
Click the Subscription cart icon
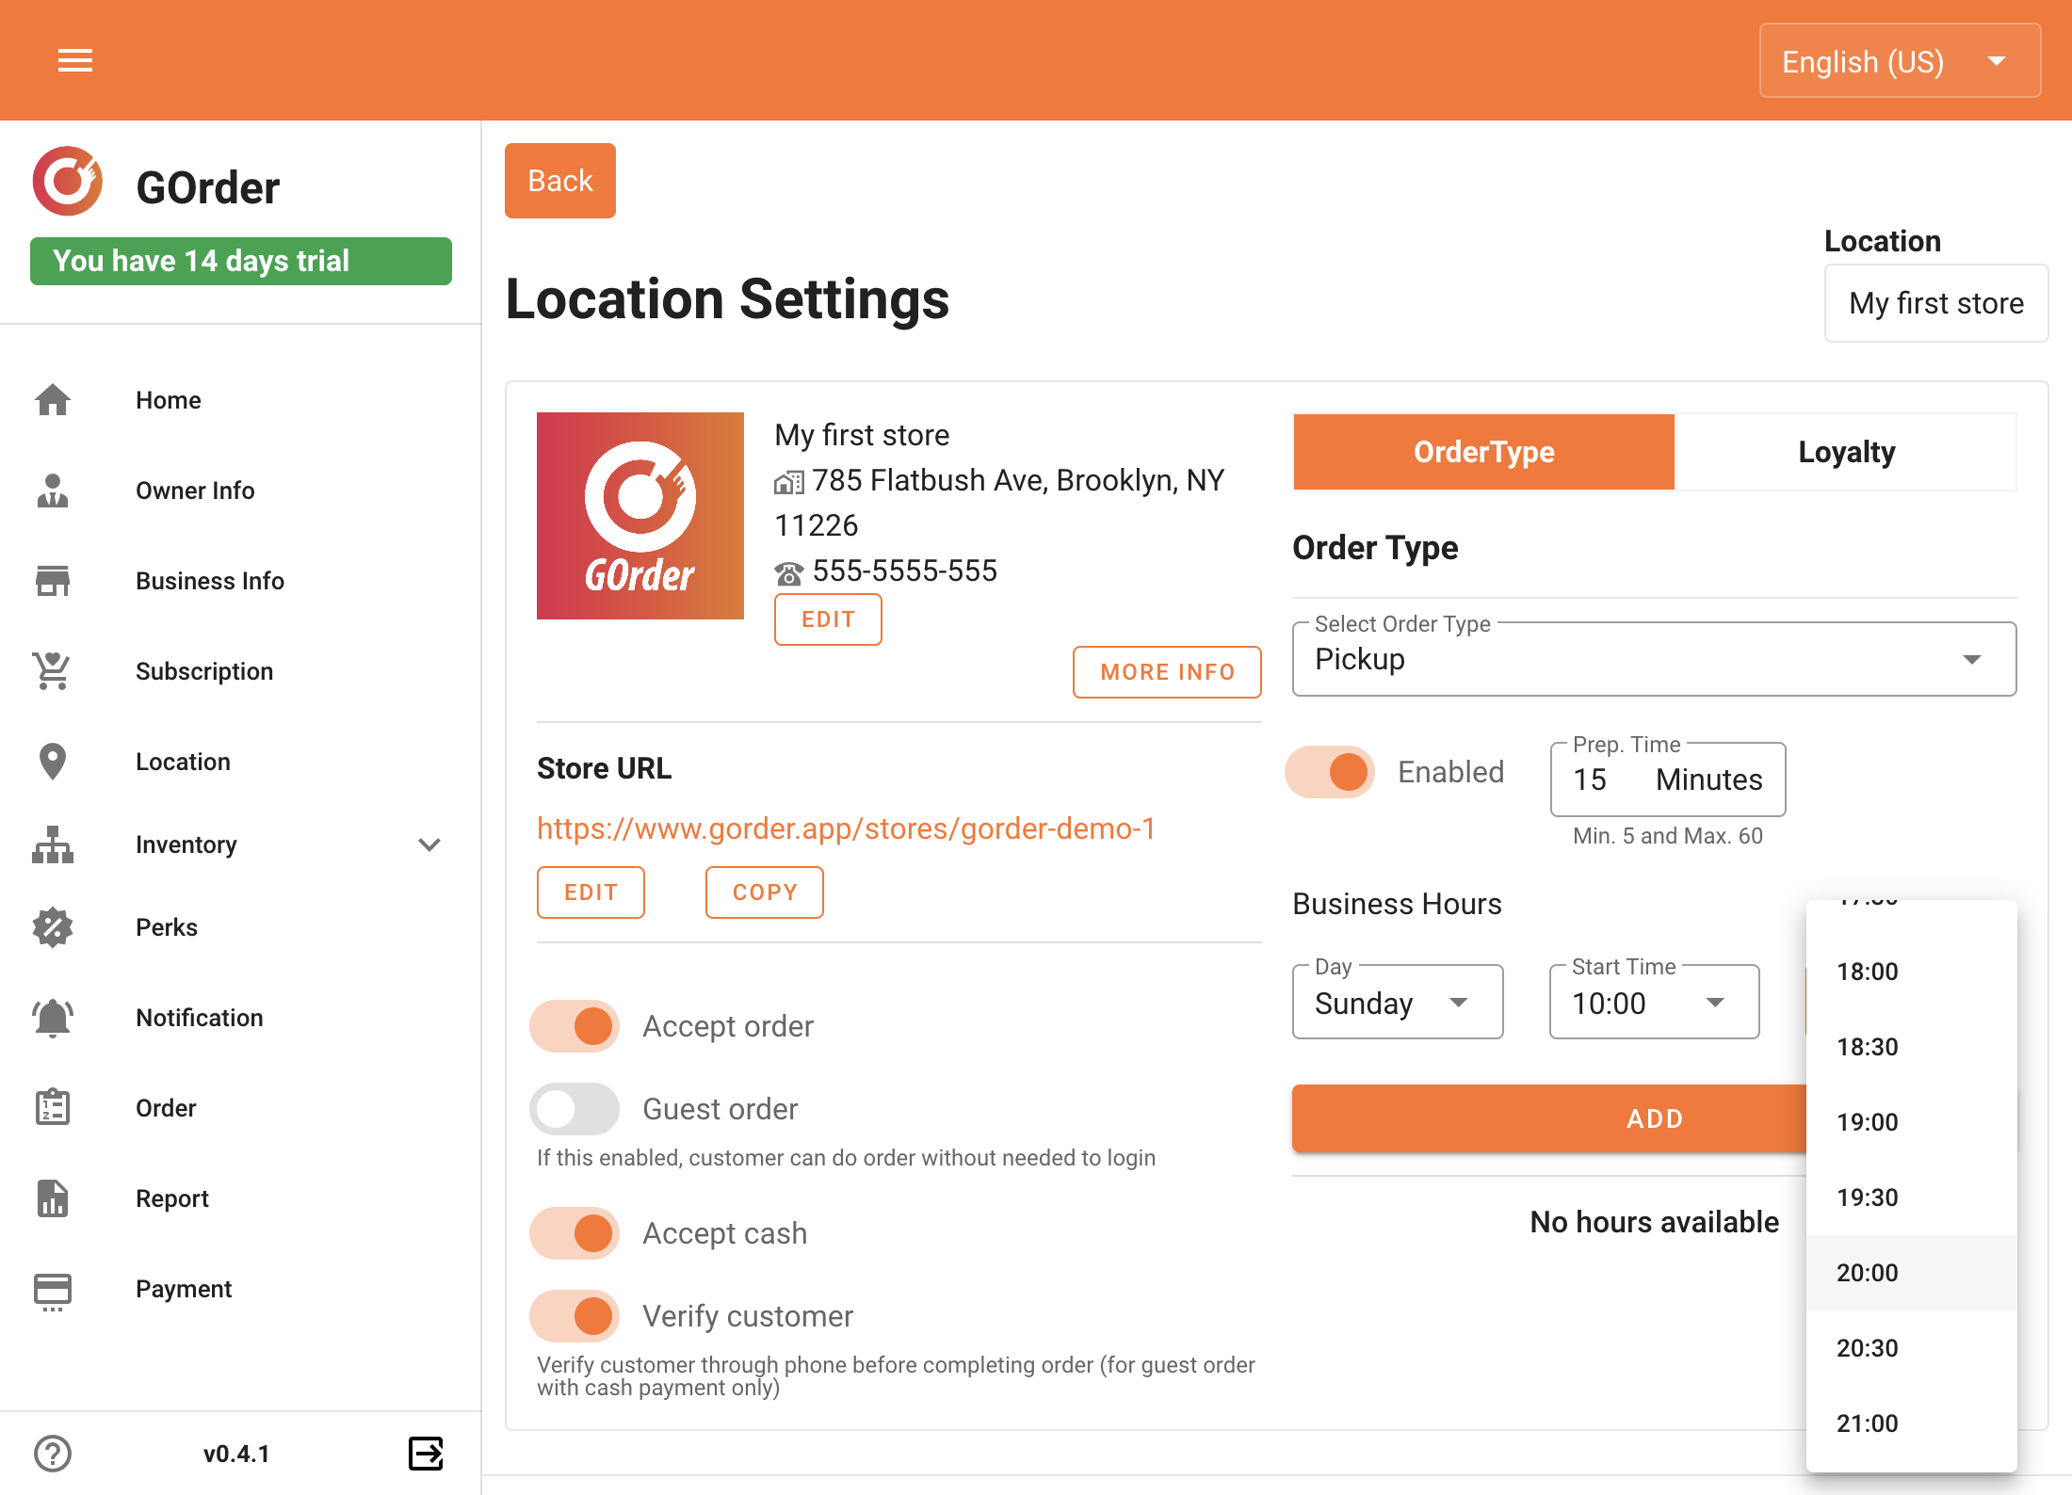(53, 671)
